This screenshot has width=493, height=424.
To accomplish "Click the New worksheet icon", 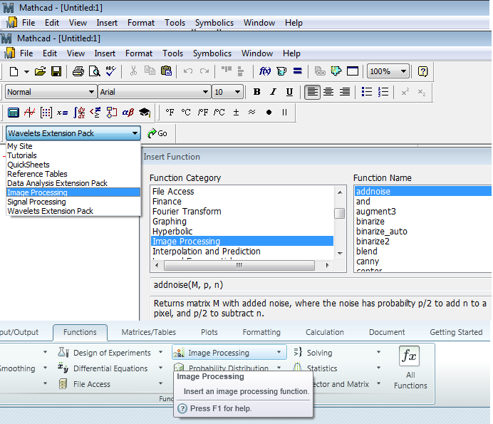I will pos(14,71).
